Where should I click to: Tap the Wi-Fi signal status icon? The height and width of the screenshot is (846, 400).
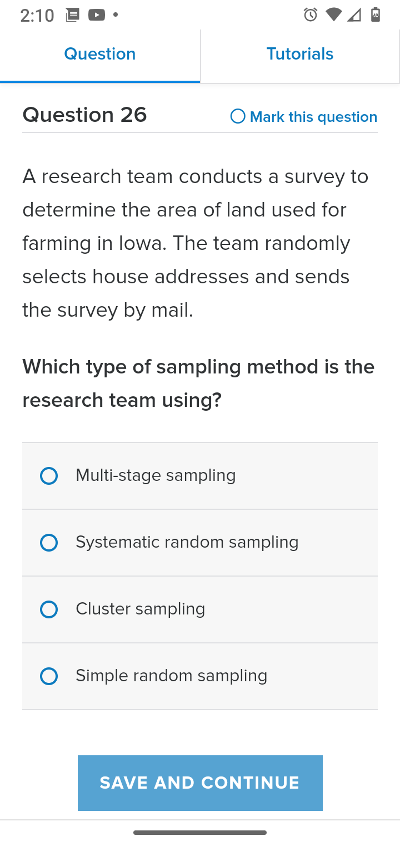click(333, 15)
